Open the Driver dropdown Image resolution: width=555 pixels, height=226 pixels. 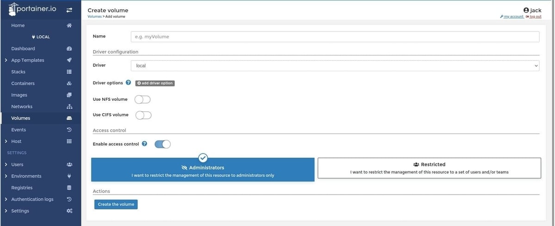tap(335, 66)
